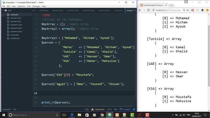Viewport: 210px width, 118px height.
Task: Click the Chrome Forward button
Action: tap(144, 10)
